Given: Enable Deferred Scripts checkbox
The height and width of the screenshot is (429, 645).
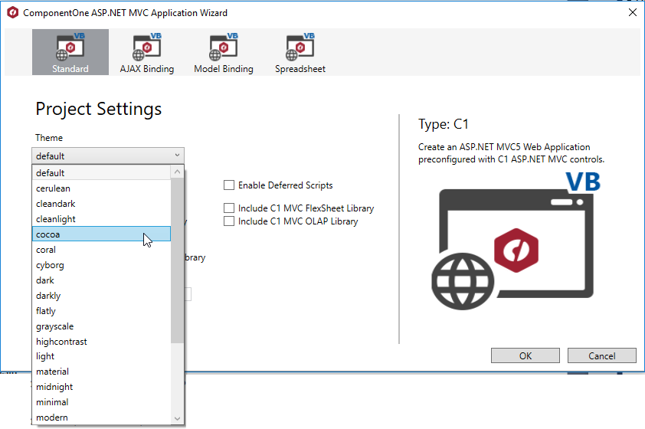Looking at the screenshot, I should click(228, 185).
